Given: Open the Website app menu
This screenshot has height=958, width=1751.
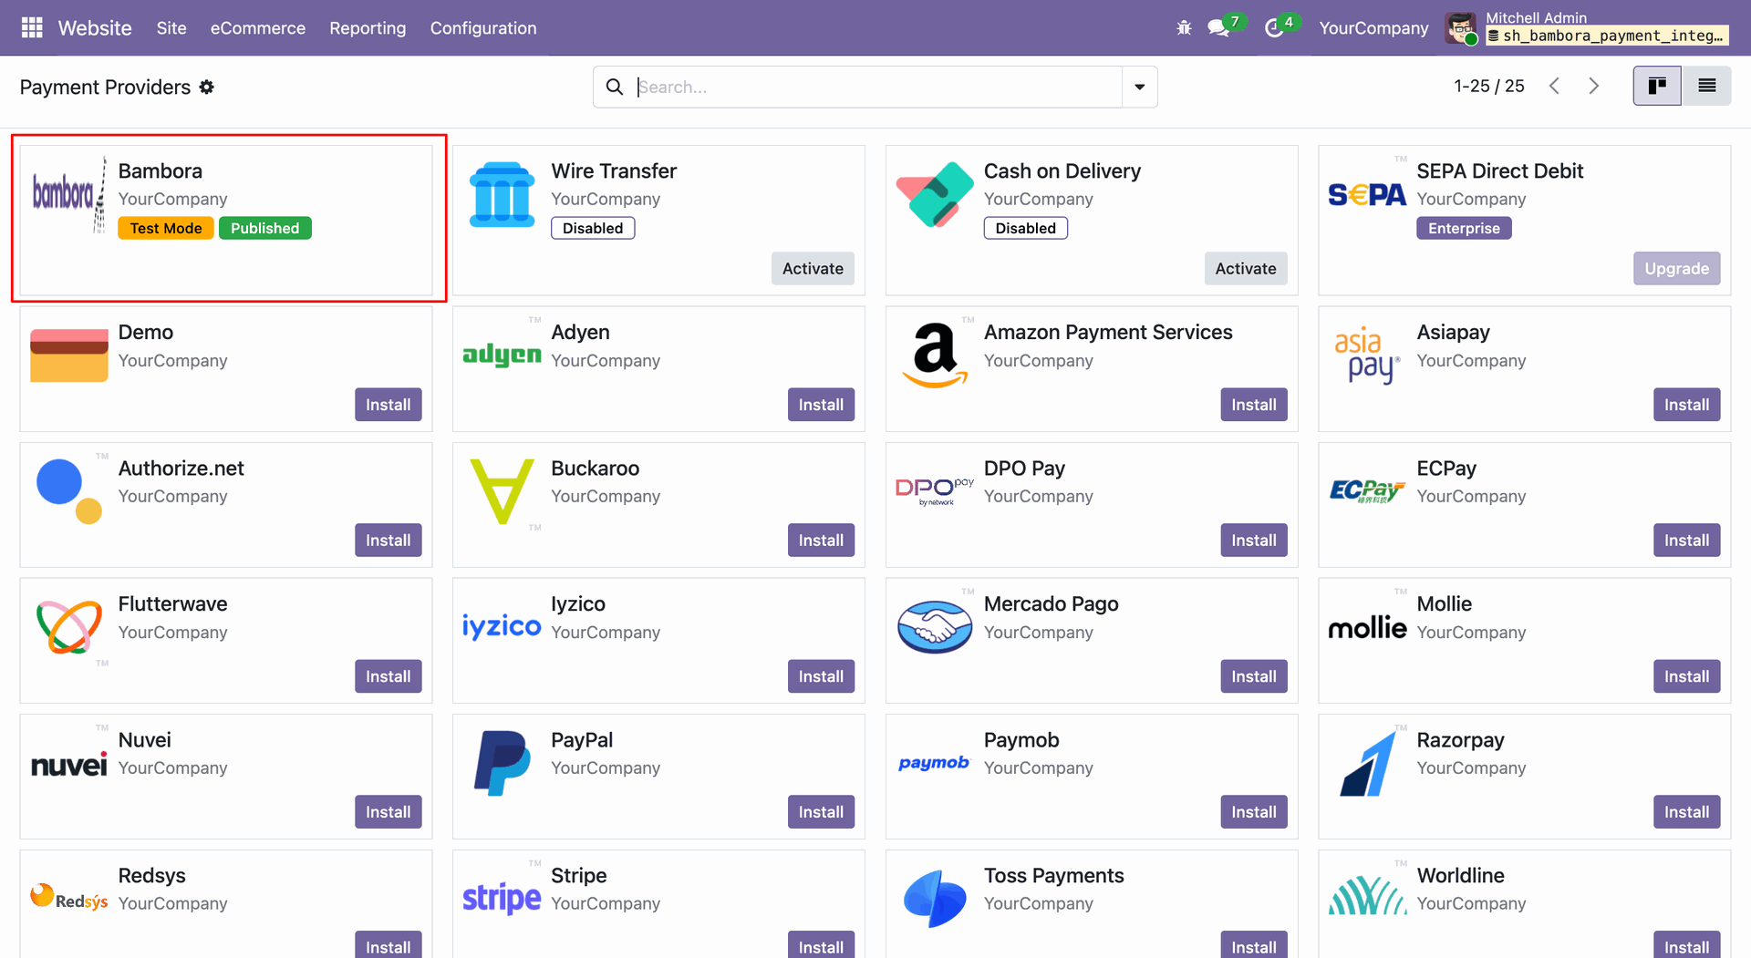Looking at the screenshot, I should click(95, 28).
